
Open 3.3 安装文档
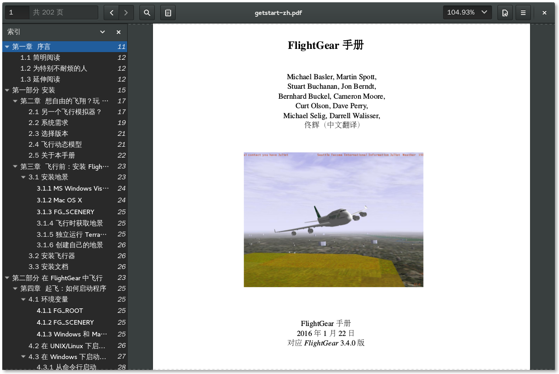65,267
